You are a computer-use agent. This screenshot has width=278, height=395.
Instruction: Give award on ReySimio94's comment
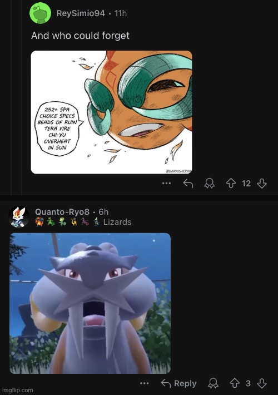[x=209, y=184]
